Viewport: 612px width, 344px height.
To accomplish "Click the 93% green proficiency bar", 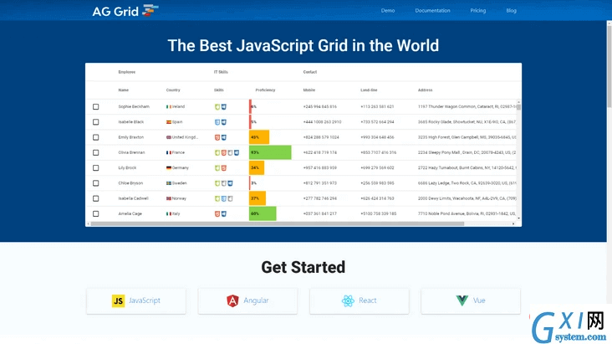I will (x=270, y=152).
